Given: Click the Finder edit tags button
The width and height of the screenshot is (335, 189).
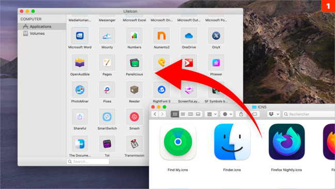Looking at the screenshot, I should click(x=254, y=114).
